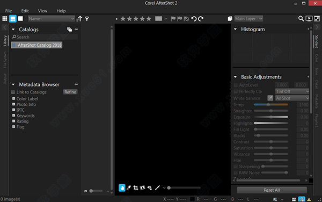Start the slideshow
This screenshot has width=322, height=202.
tap(309, 19)
